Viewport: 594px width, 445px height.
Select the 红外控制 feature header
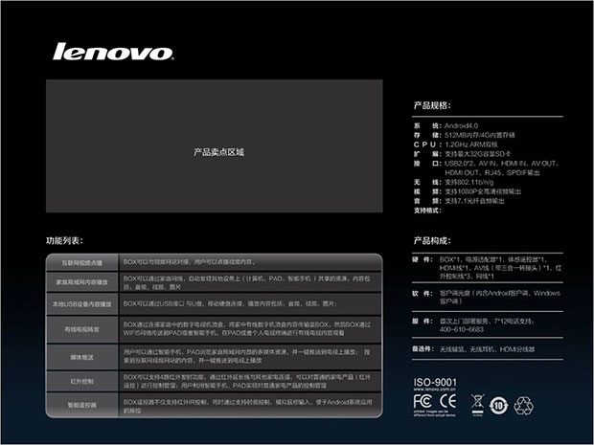[x=83, y=381]
